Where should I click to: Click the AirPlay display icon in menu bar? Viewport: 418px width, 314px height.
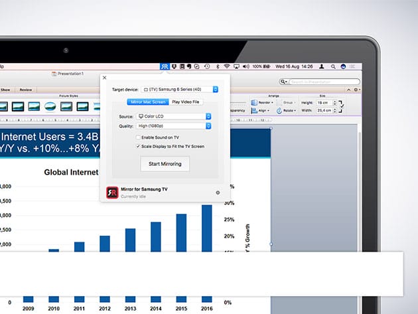[236, 66]
